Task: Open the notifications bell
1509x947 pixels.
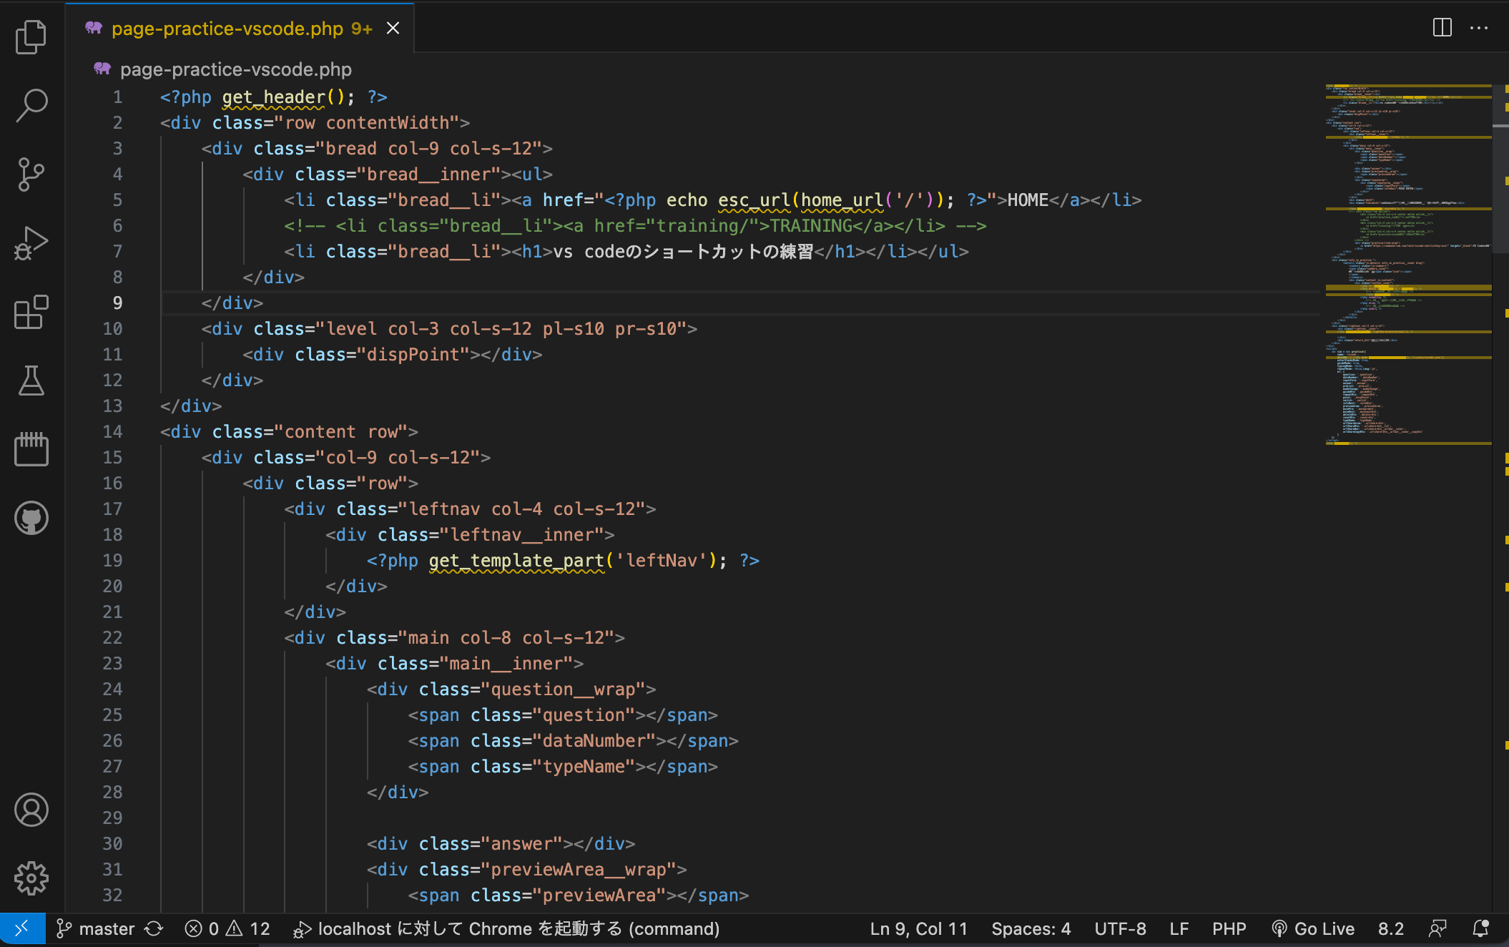Action: pyautogui.click(x=1481, y=928)
